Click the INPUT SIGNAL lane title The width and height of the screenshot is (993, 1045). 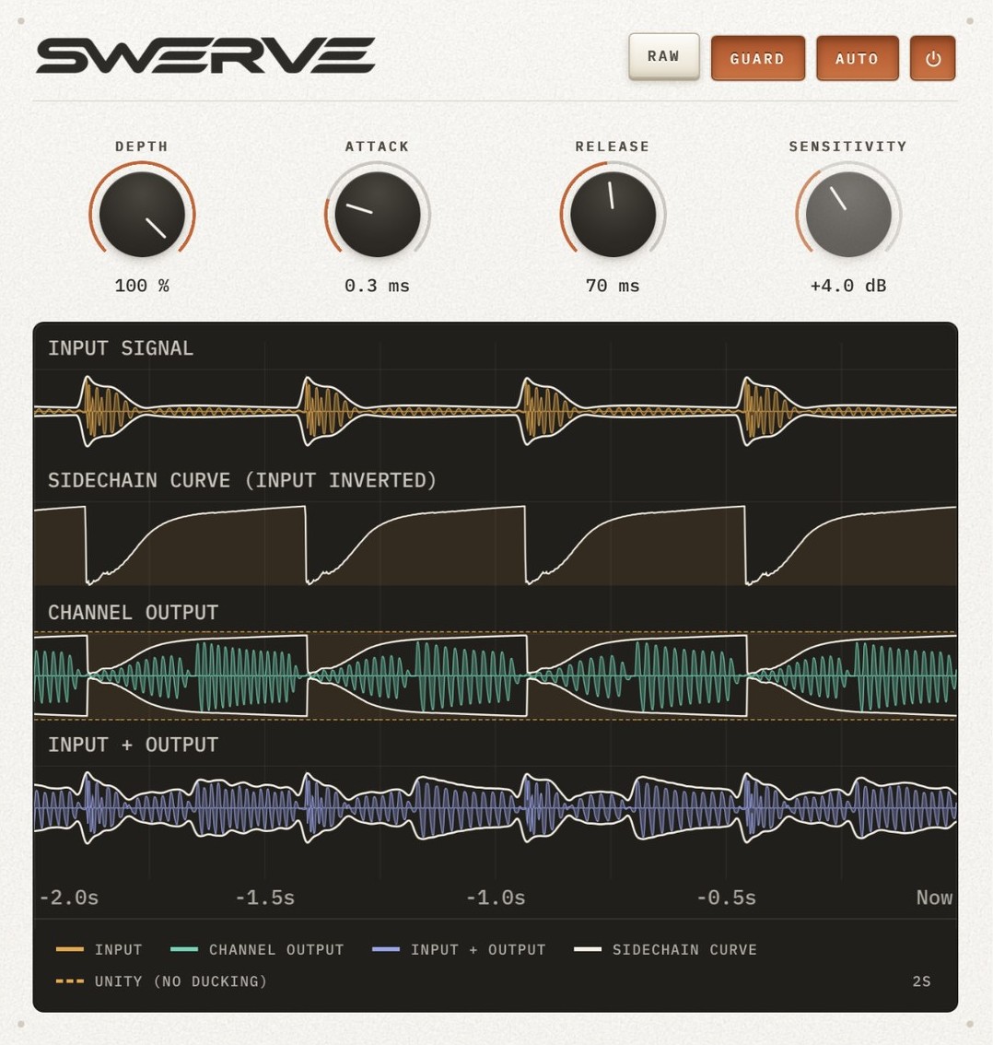point(121,348)
